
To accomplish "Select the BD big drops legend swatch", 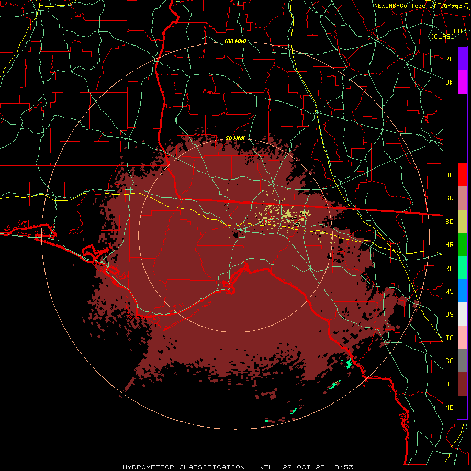I will pos(462,222).
